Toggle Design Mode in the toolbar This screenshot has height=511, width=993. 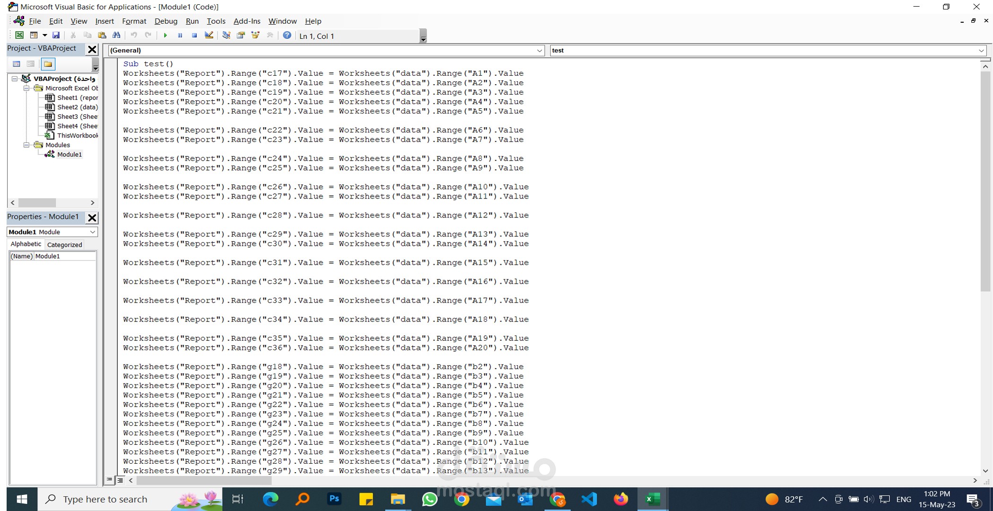[x=209, y=35]
